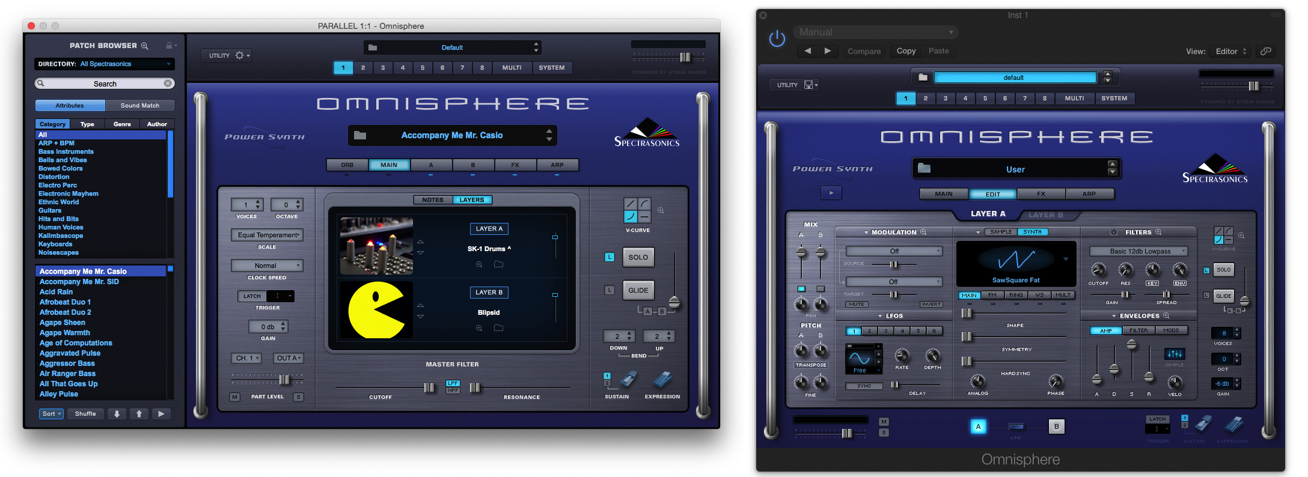Viewport: 1308px width, 477px height.
Task: Click the Patch Browser lock icon
Action: click(x=170, y=46)
